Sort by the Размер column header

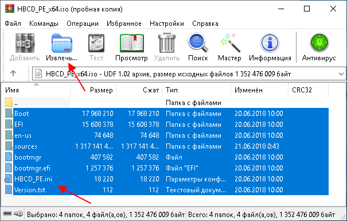tap(93, 90)
